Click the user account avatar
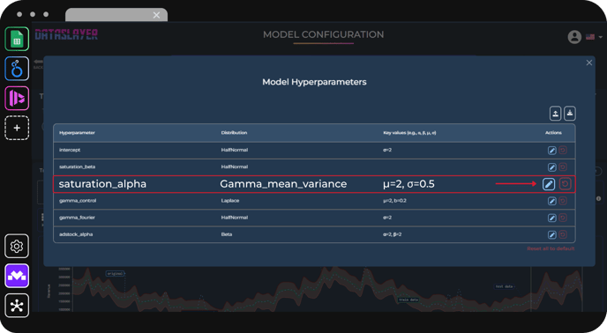The height and width of the screenshot is (333, 607). tap(574, 37)
